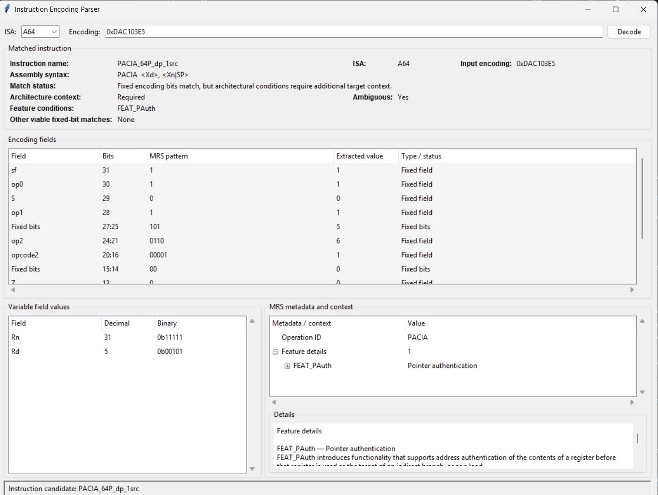Image resolution: width=658 pixels, height=495 pixels.
Task: Minimize the Instruction Encoding Parser window
Action: (588, 9)
